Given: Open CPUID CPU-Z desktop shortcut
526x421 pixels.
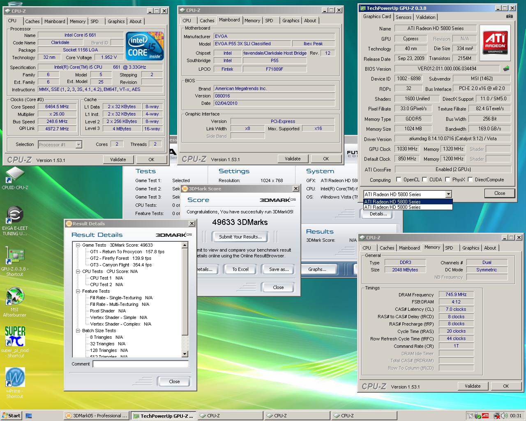Looking at the screenshot, I should click(15, 178).
